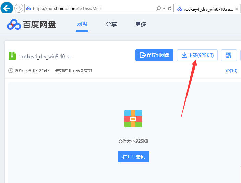Open the 更多 navigation menu

click(141, 24)
